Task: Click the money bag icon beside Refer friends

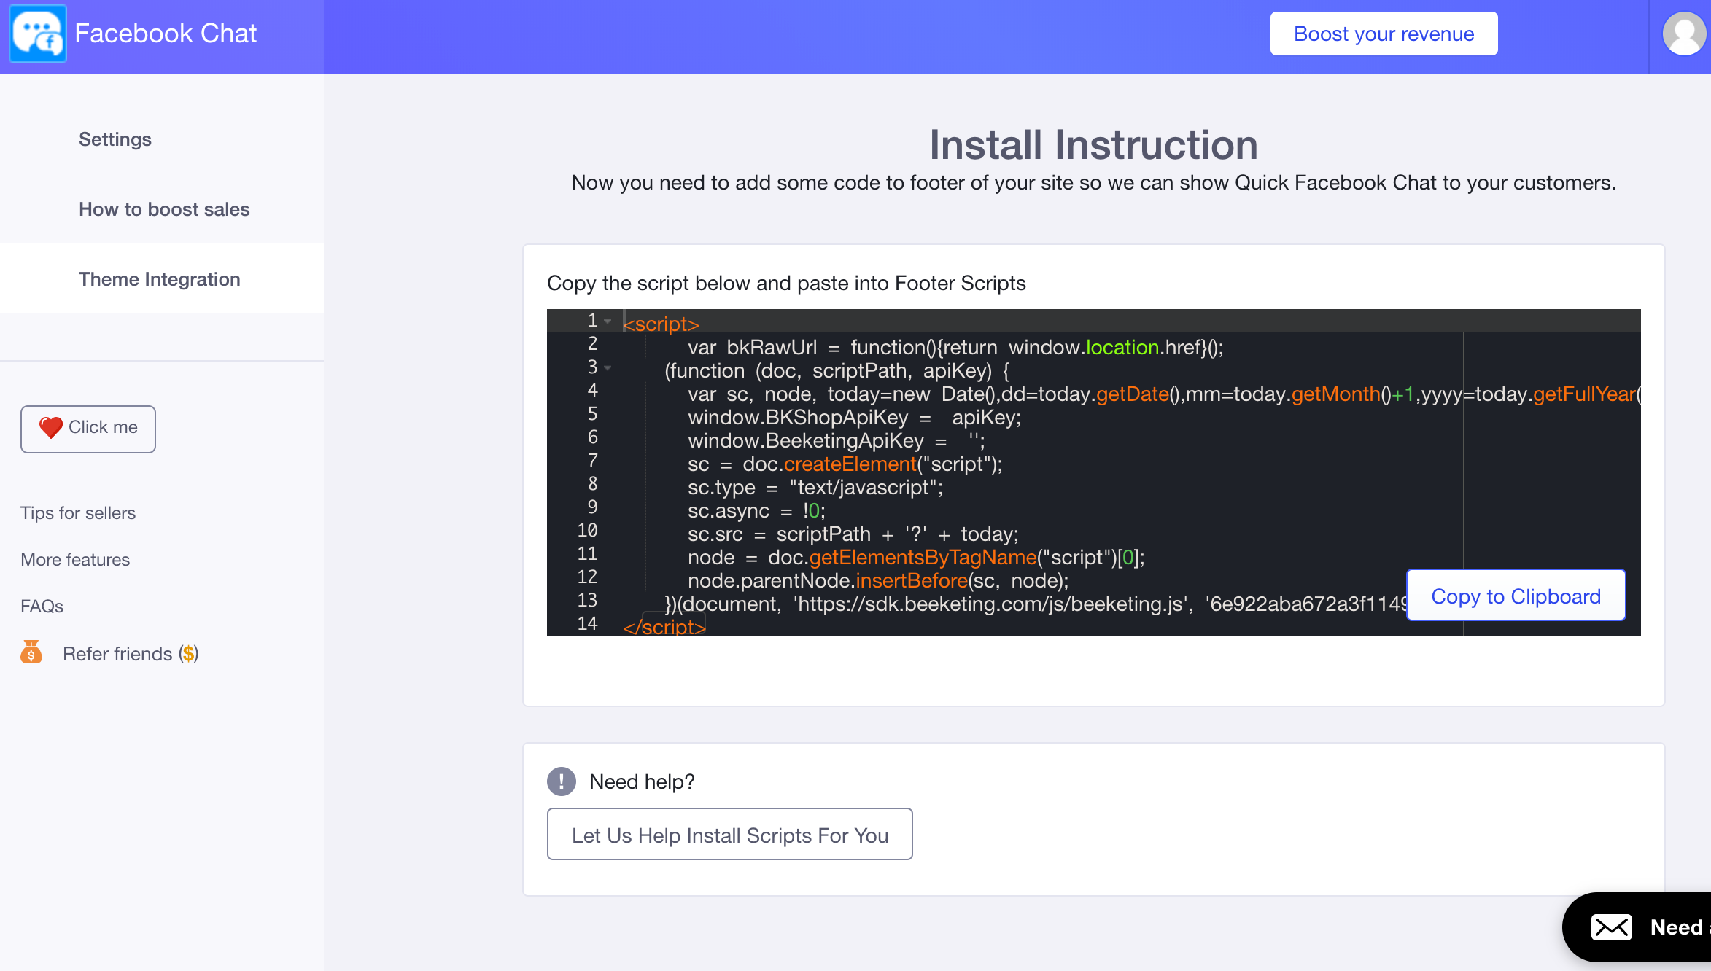Action: tap(31, 652)
